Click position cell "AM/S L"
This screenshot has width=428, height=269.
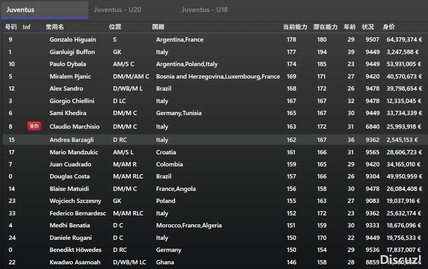[x=123, y=152]
